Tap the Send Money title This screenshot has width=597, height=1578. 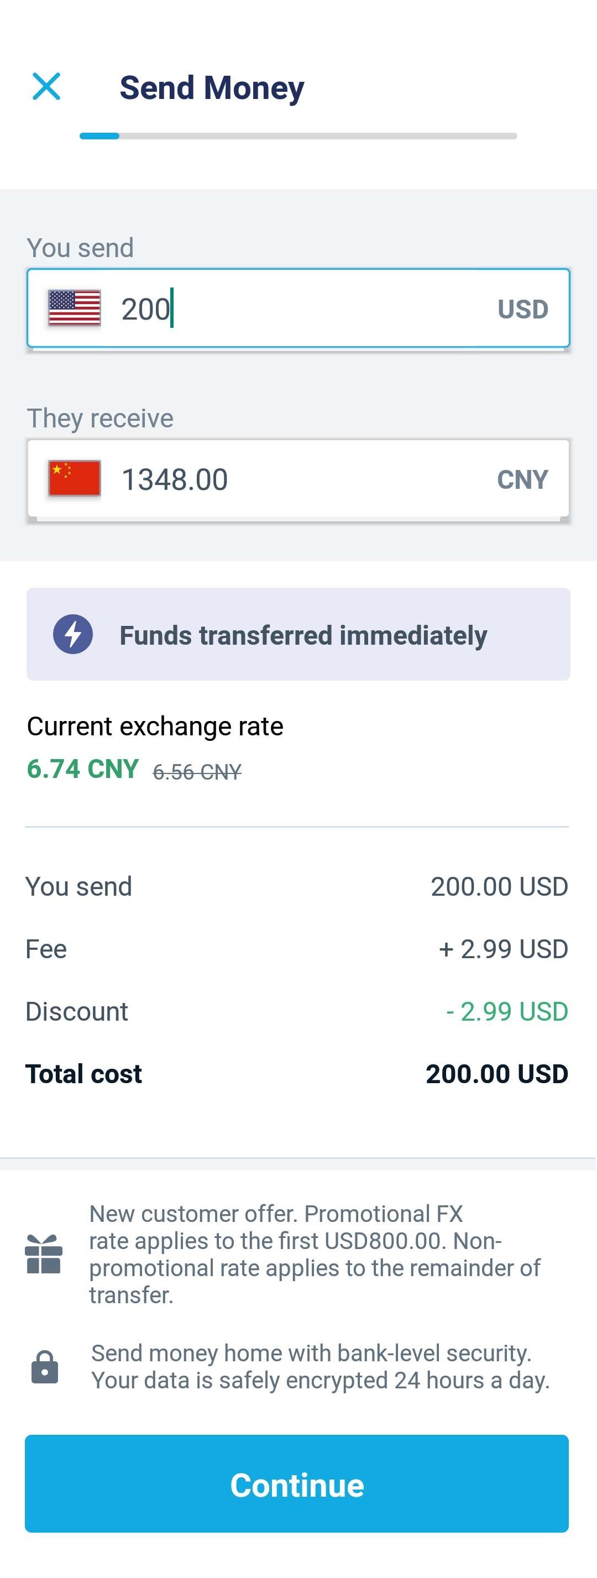212,87
